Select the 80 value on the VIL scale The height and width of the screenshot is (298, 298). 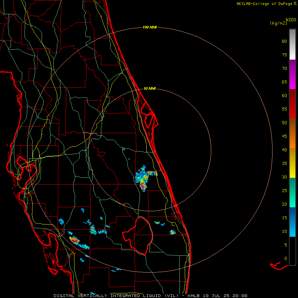(x=284, y=41)
